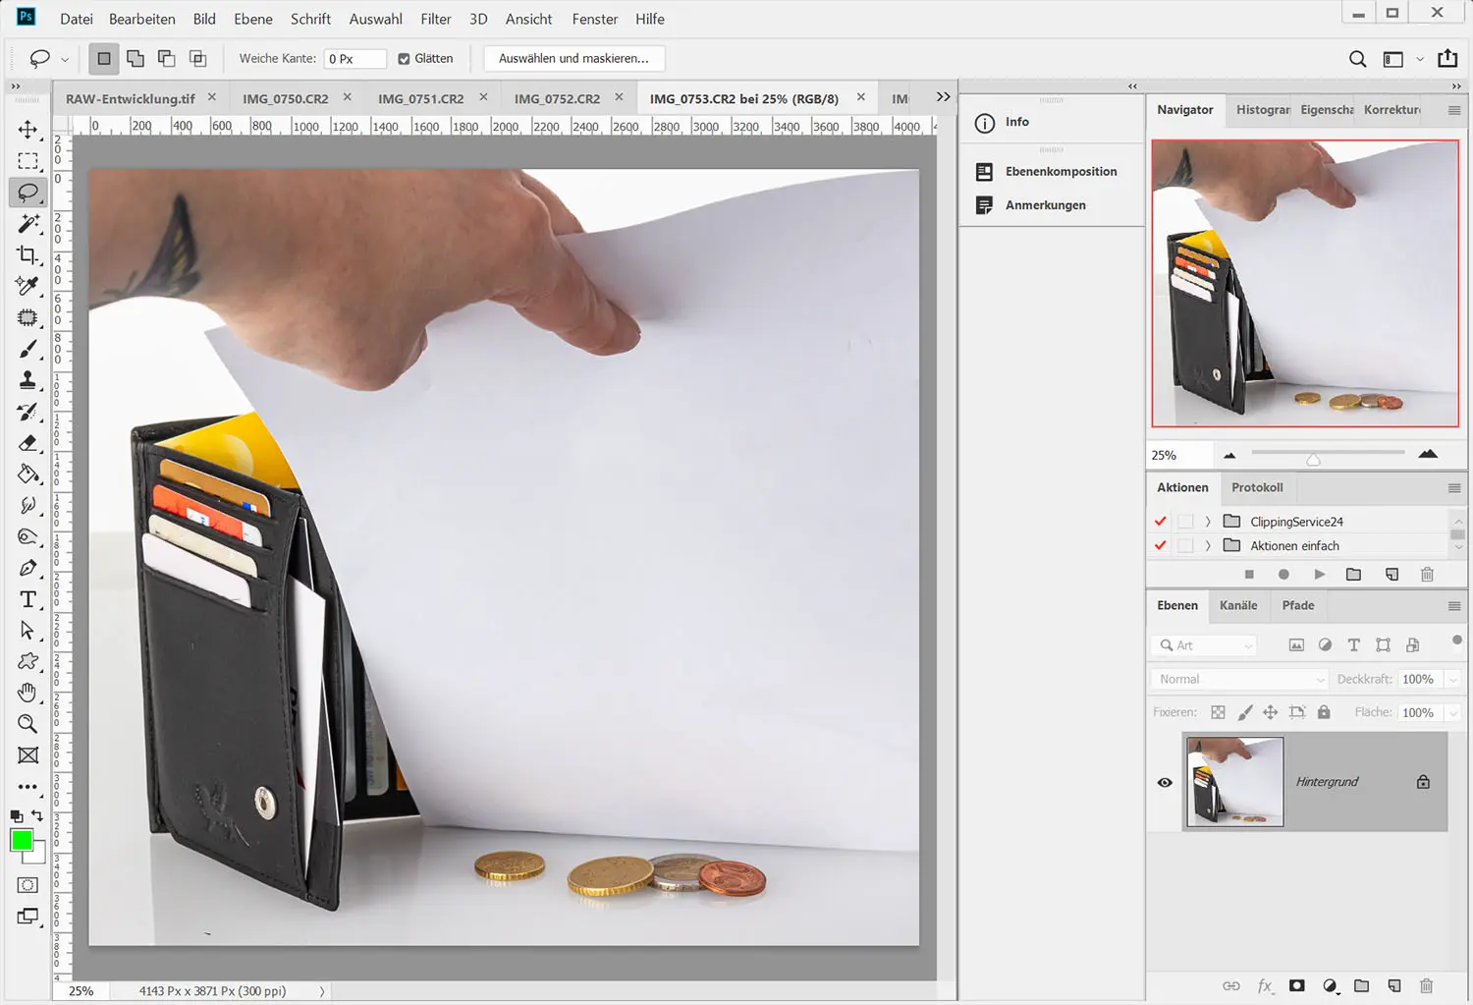Expand the ClippingService24 action folder

click(1208, 522)
